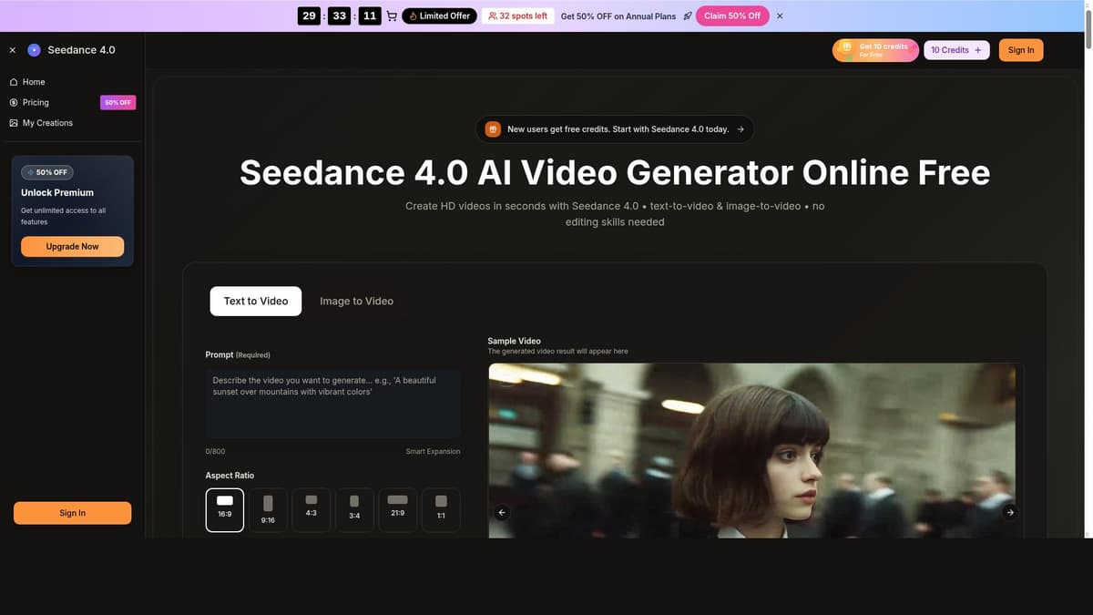
Task: Open My Creations from the sidebar
Action: [x=47, y=122]
